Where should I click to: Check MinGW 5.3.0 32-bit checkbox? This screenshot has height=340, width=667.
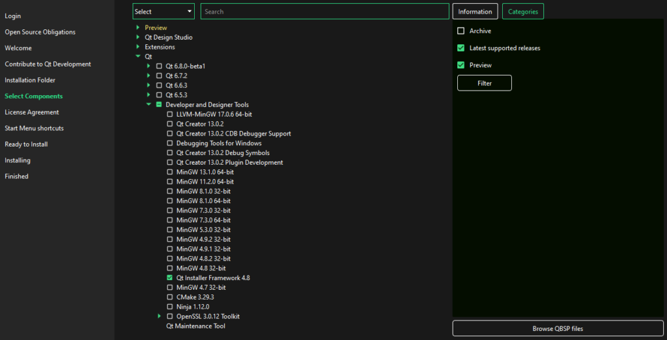pos(170,229)
